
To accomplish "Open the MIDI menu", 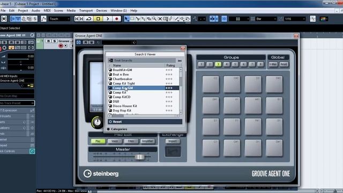I will click(x=47, y=11).
